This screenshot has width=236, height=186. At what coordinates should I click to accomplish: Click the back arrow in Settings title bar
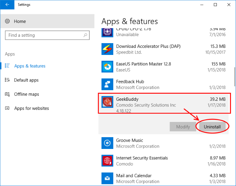[7, 5]
